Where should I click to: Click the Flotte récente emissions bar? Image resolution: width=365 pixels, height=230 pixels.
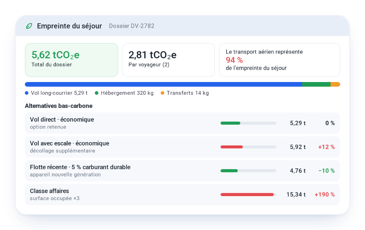pyautogui.click(x=248, y=171)
